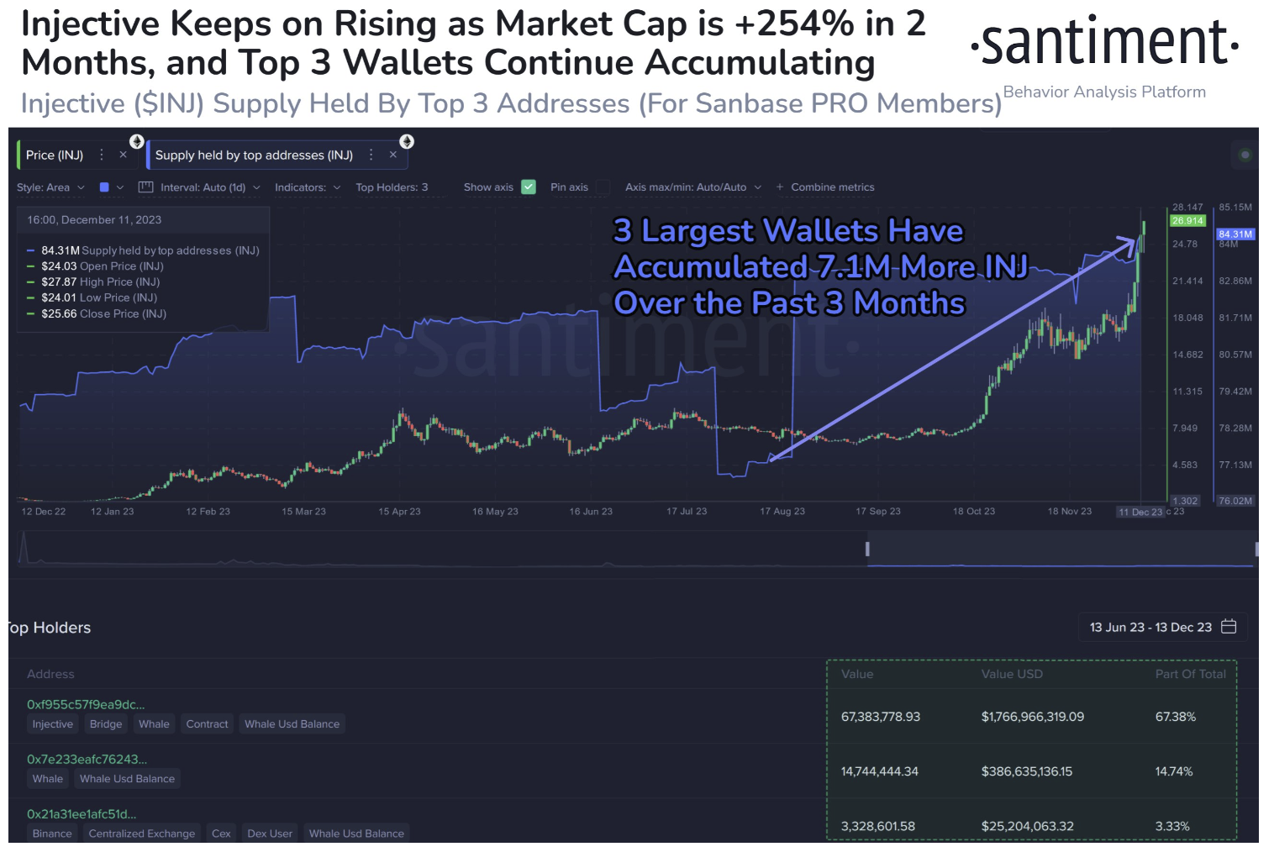Click the Dex User label tag
Viewport: 1274px width, 852px height.
(270, 834)
